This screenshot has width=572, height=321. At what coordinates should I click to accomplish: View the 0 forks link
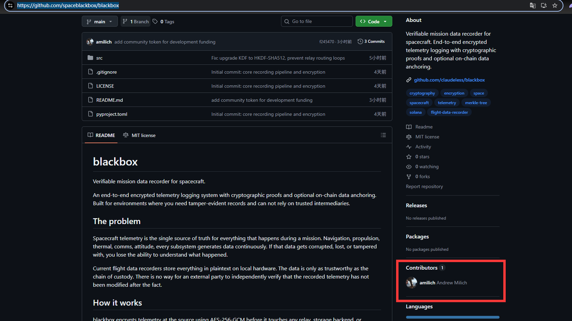(x=418, y=177)
